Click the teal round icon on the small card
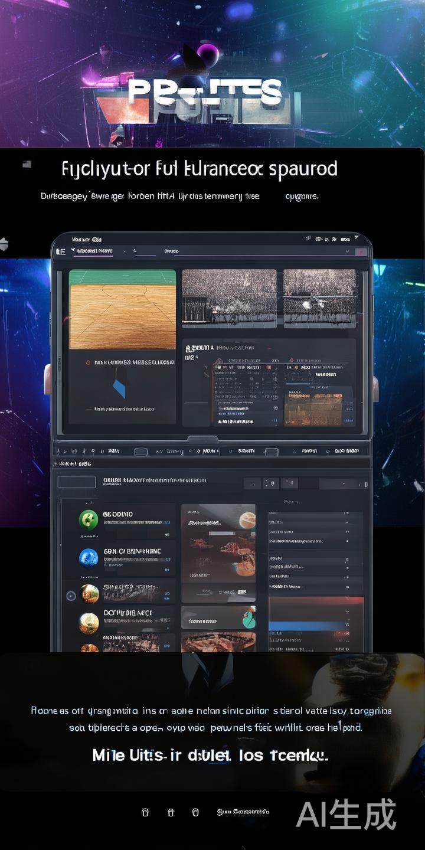The width and height of the screenshot is (425, 850). 249,618
